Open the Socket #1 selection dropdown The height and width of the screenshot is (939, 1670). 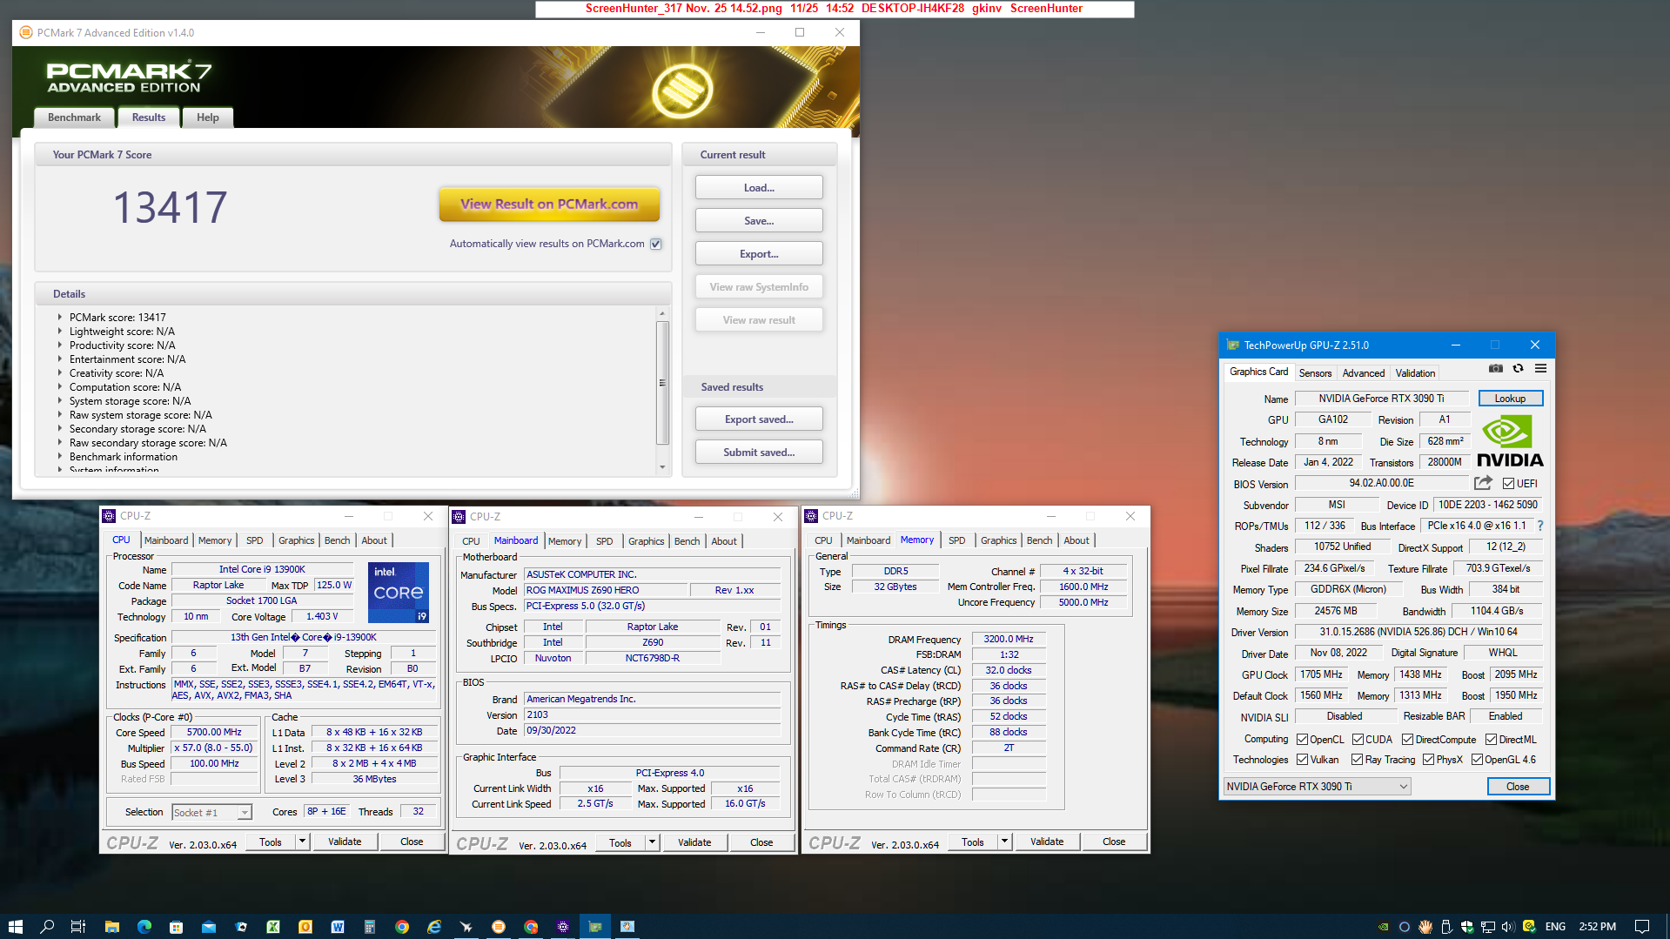click(x=211, y=812)
